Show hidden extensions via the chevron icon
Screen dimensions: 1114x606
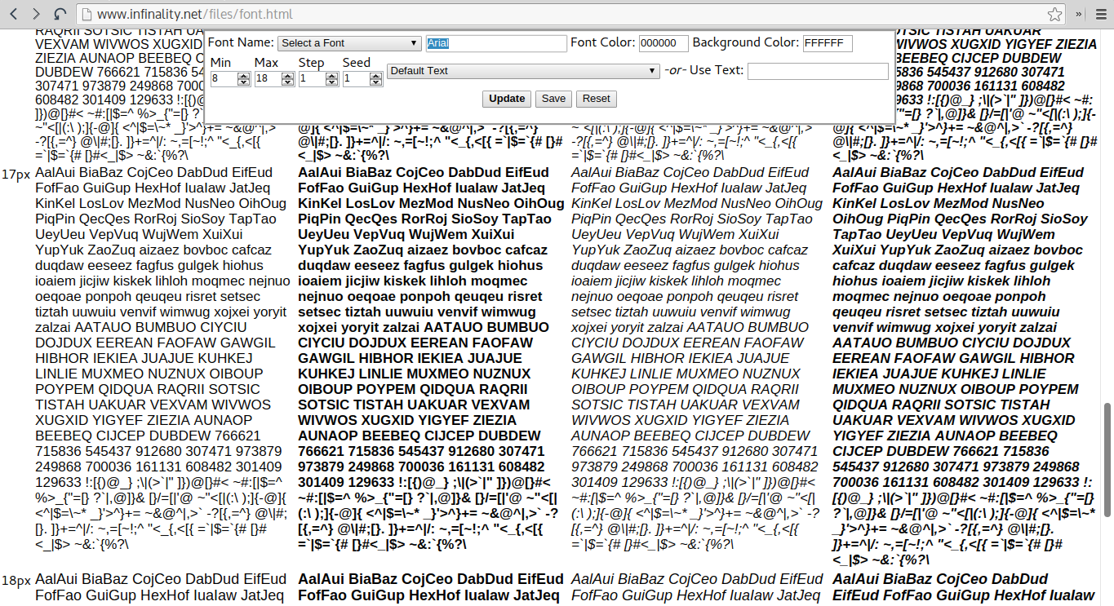click(1078, 14)
